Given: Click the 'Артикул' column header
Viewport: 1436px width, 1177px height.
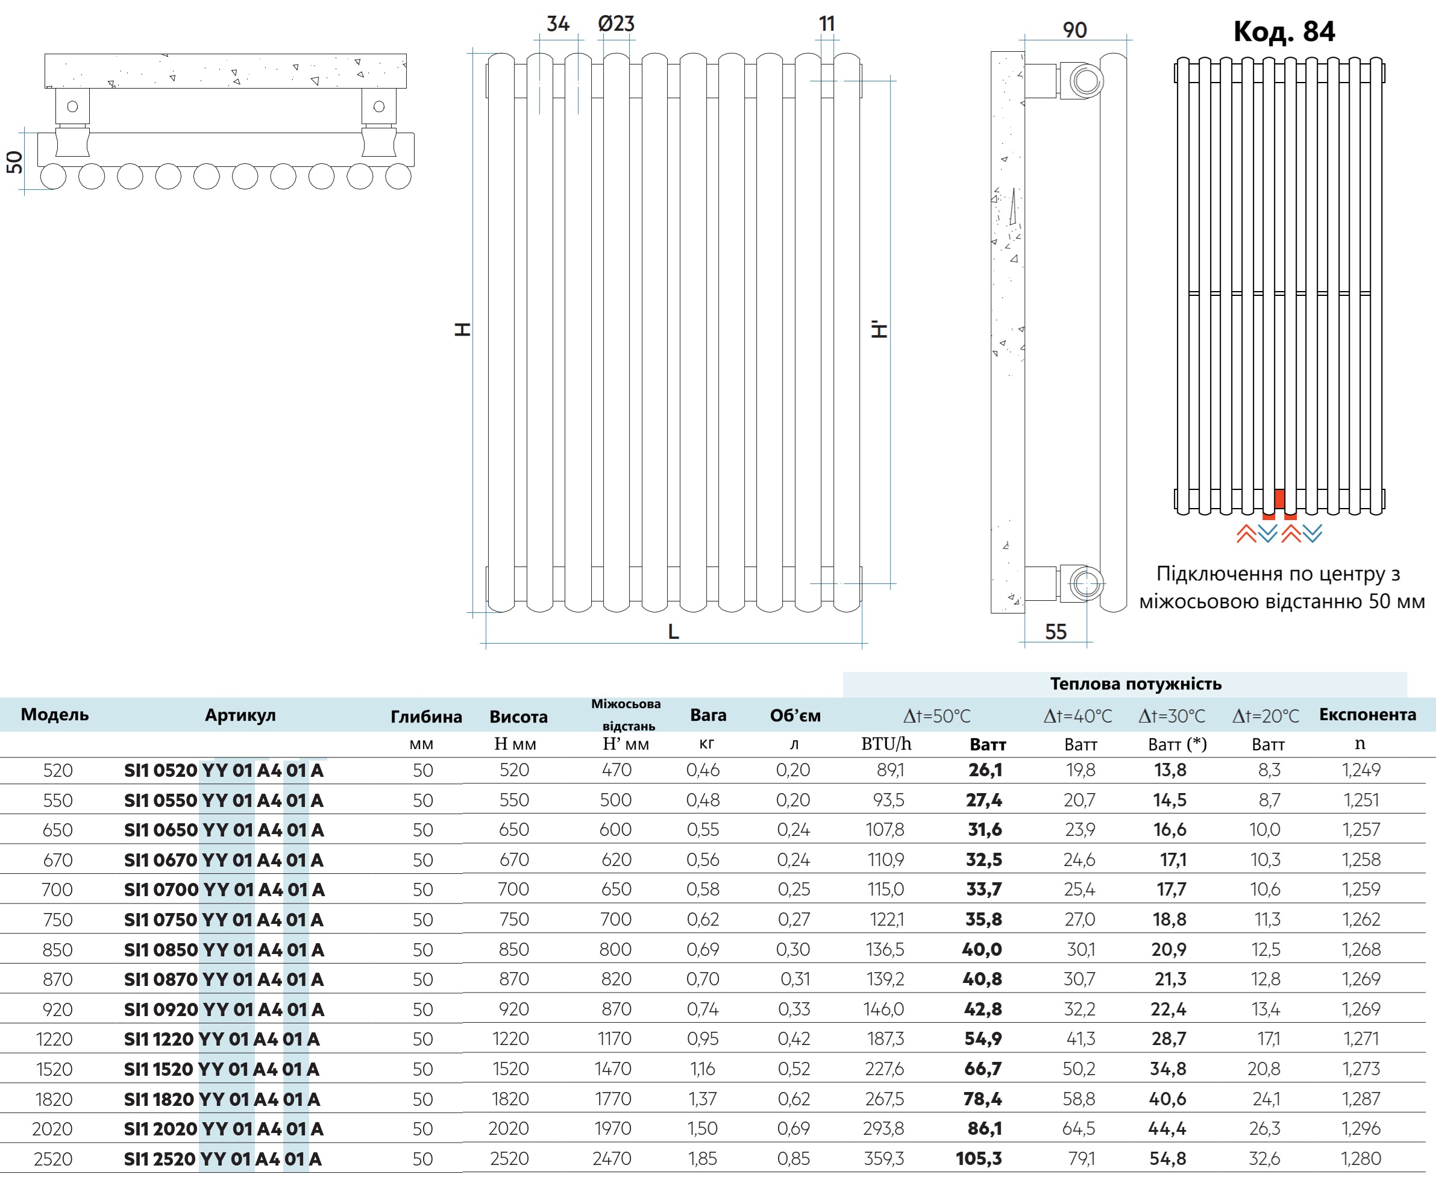Looking at the screenshot, I should 240,715.
